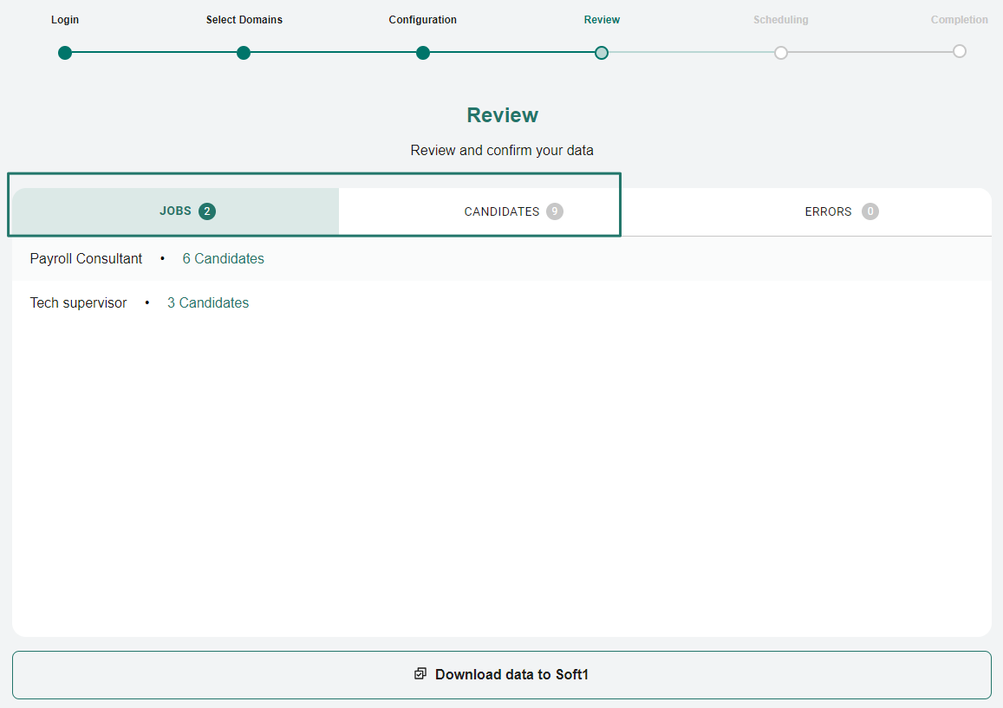Select the current Review step circle
The image size is (1003, 708).
pyautogui.click(x=602, y=53)
